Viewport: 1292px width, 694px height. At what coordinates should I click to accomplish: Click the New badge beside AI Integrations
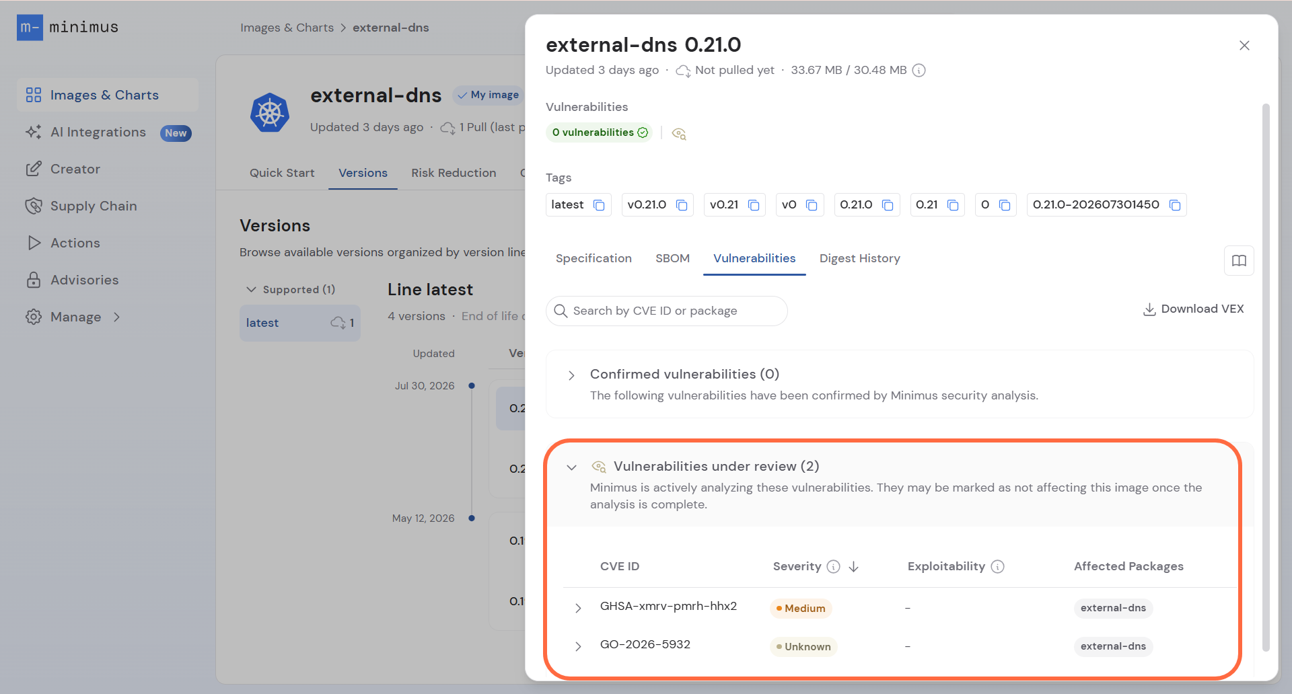pyautogui.click(x=176, y=133)
